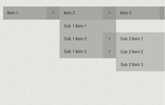This screenshot has height=105, width=165.
Task: Click Sub 2 Item 3 at the flyout bottom
Action: point(131,65)
